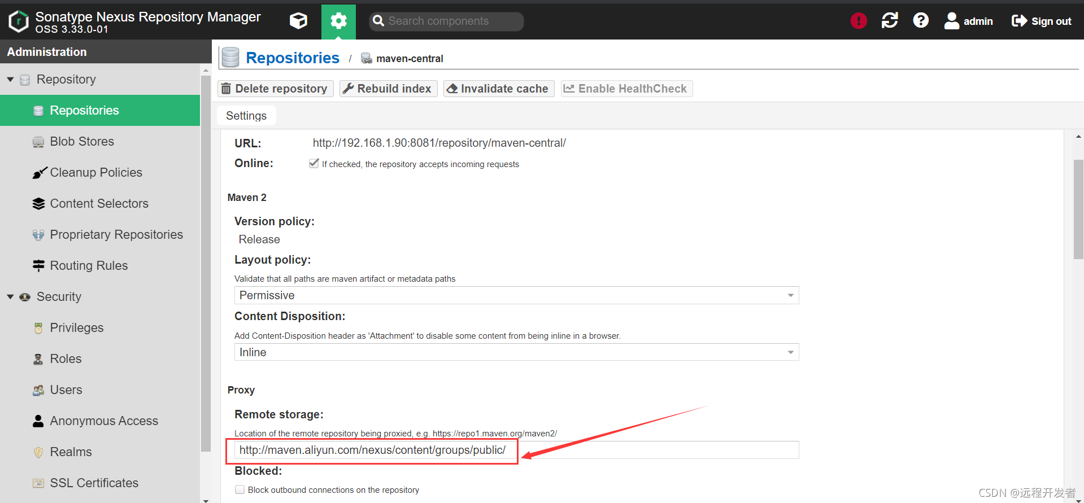Click the Sign out arrow icon
1084x503 pixels.
tap(1019, 21)
